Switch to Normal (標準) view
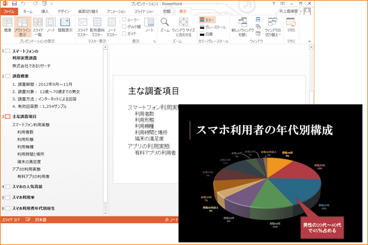The image size is (368, 245). 7,25
